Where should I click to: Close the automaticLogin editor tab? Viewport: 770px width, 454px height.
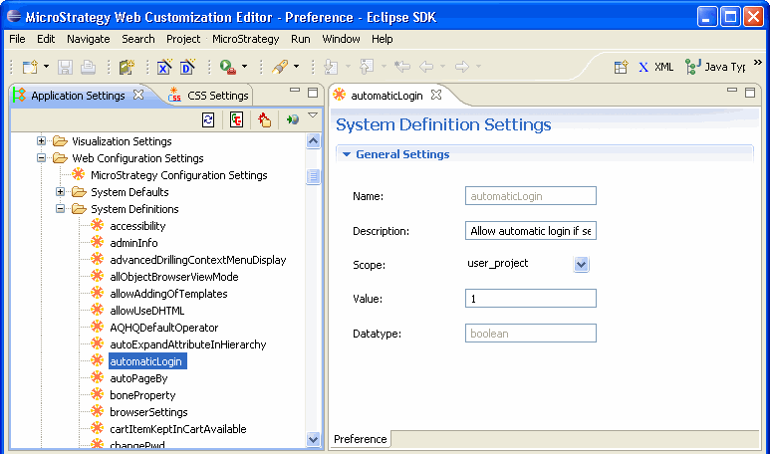(436, 95)
